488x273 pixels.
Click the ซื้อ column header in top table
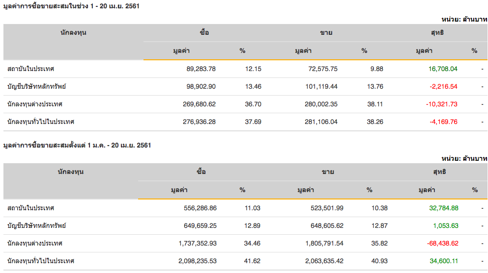click(x=204, y=33)
